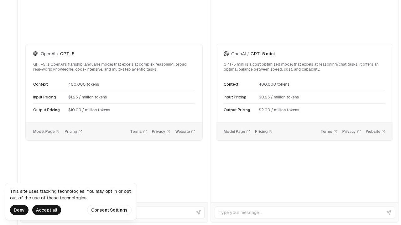Open the Pricing link for GPT-5 mini

pos(263,132)
